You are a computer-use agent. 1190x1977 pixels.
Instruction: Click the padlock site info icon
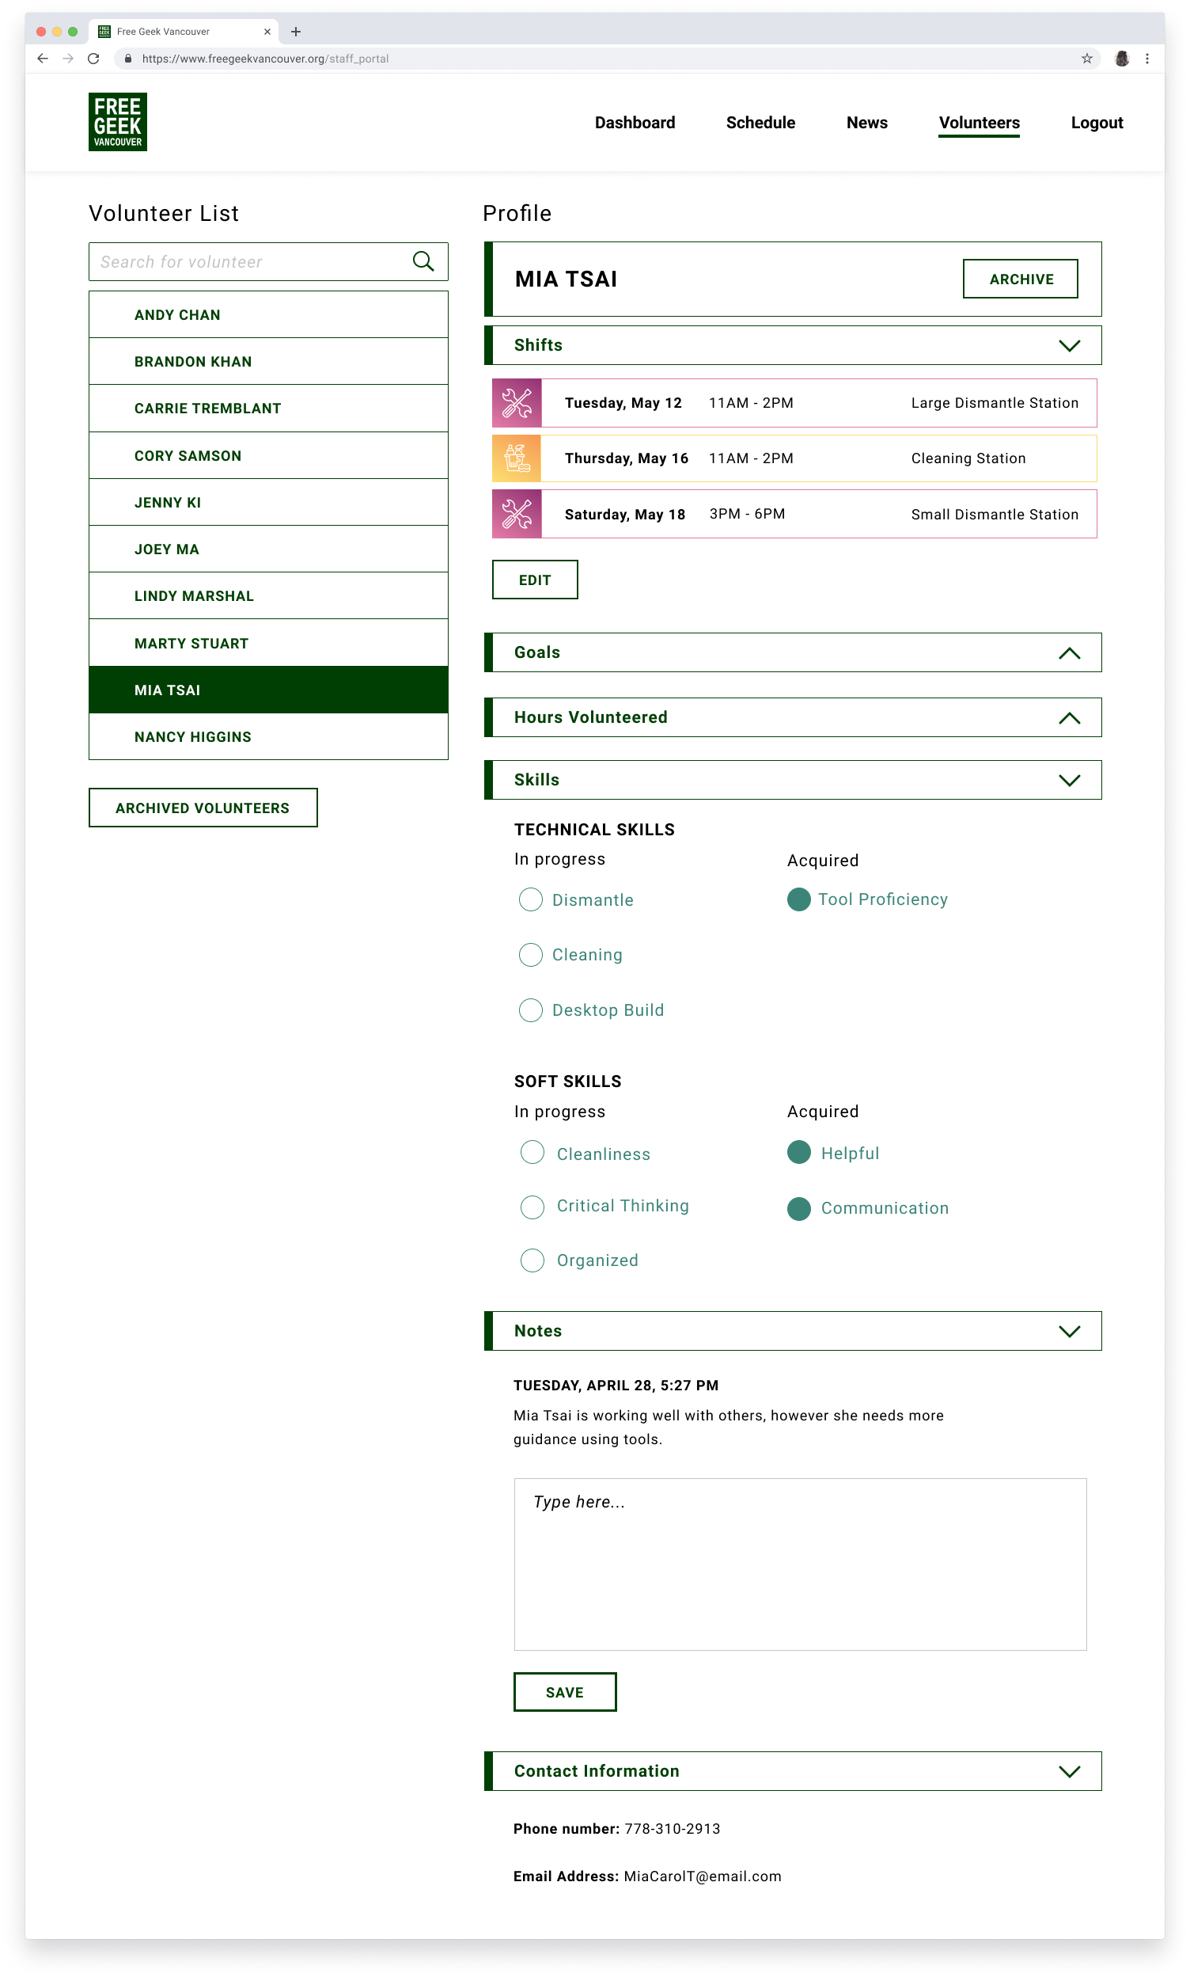point(128,59)
